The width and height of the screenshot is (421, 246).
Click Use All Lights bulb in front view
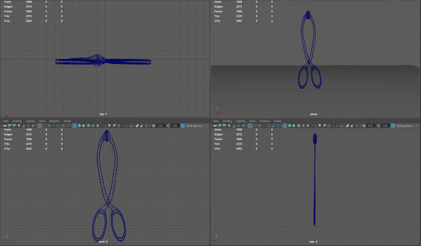97,126
